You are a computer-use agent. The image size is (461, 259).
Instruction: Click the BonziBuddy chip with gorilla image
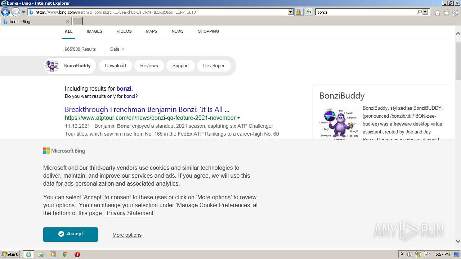(70, 66)
